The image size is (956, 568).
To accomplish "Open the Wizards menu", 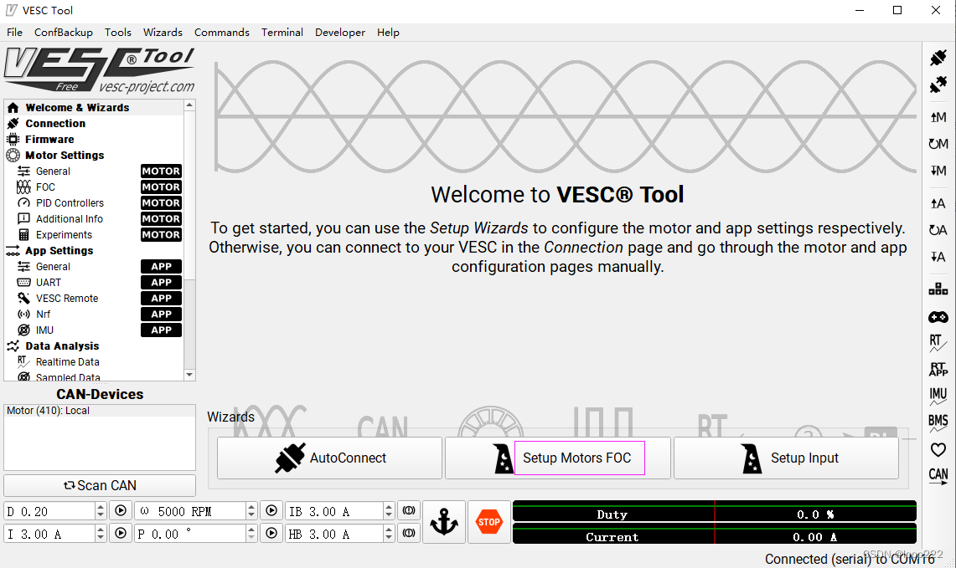I will 163,33.
